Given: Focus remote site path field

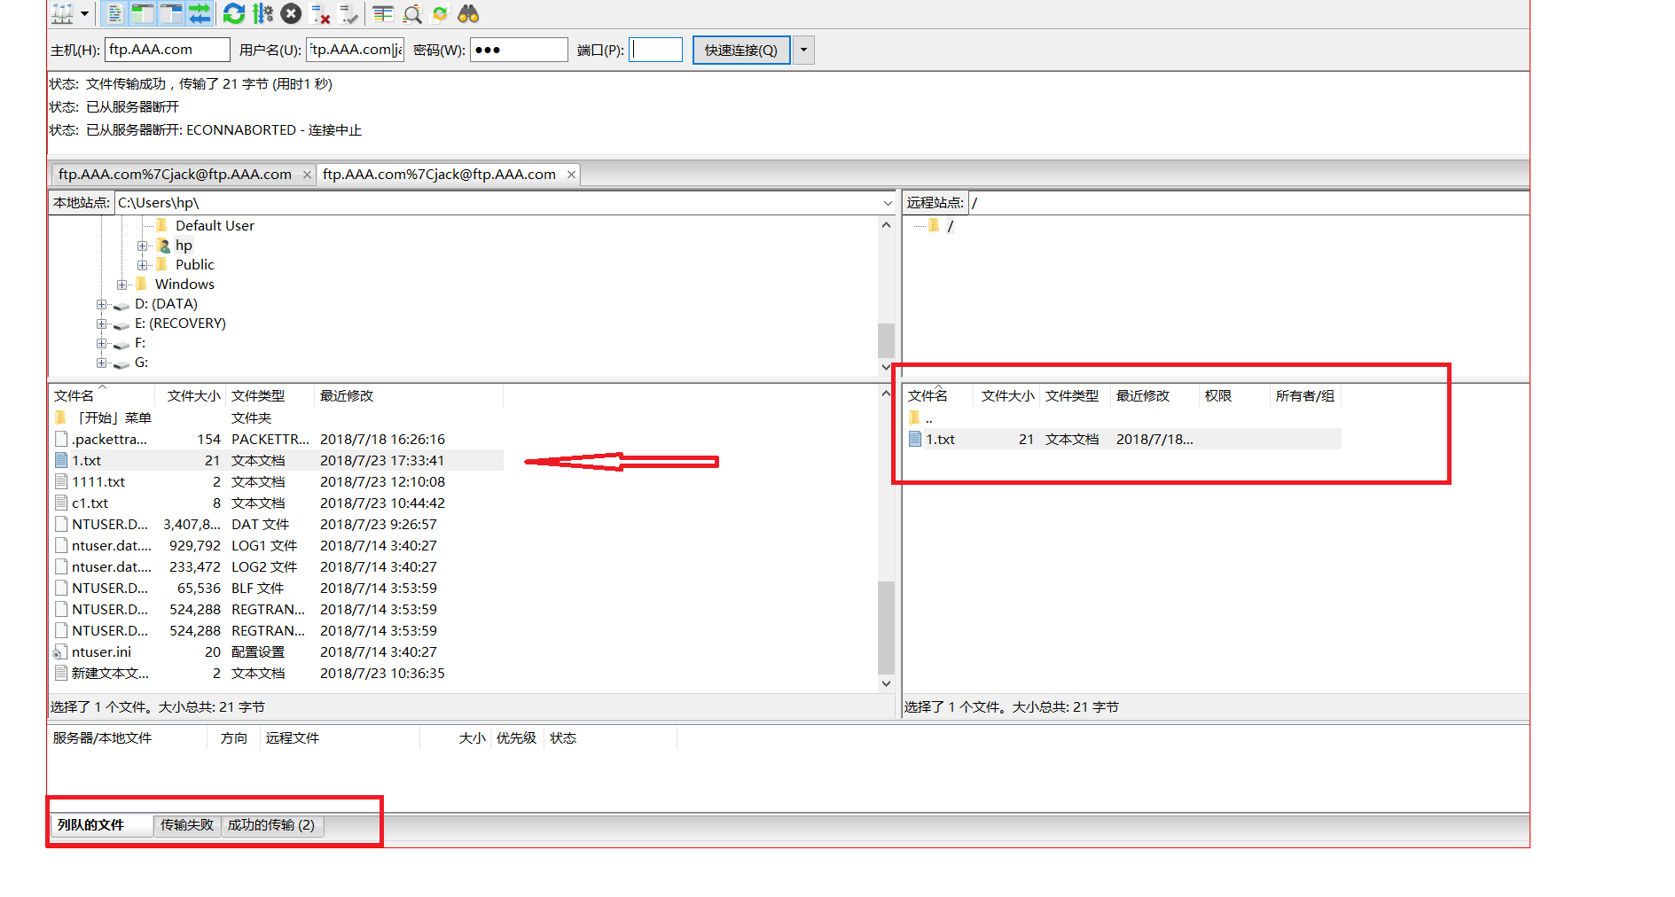Looking at the screenshot, I should click(1248, 203).
